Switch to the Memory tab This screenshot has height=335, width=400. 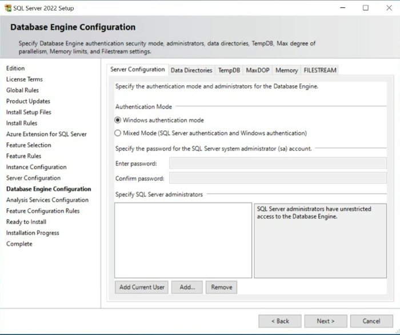(x=286, y=70)
